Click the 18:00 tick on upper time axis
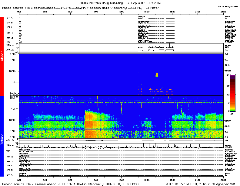The height and width of the screenshot is (186, 240). (172, 12)
